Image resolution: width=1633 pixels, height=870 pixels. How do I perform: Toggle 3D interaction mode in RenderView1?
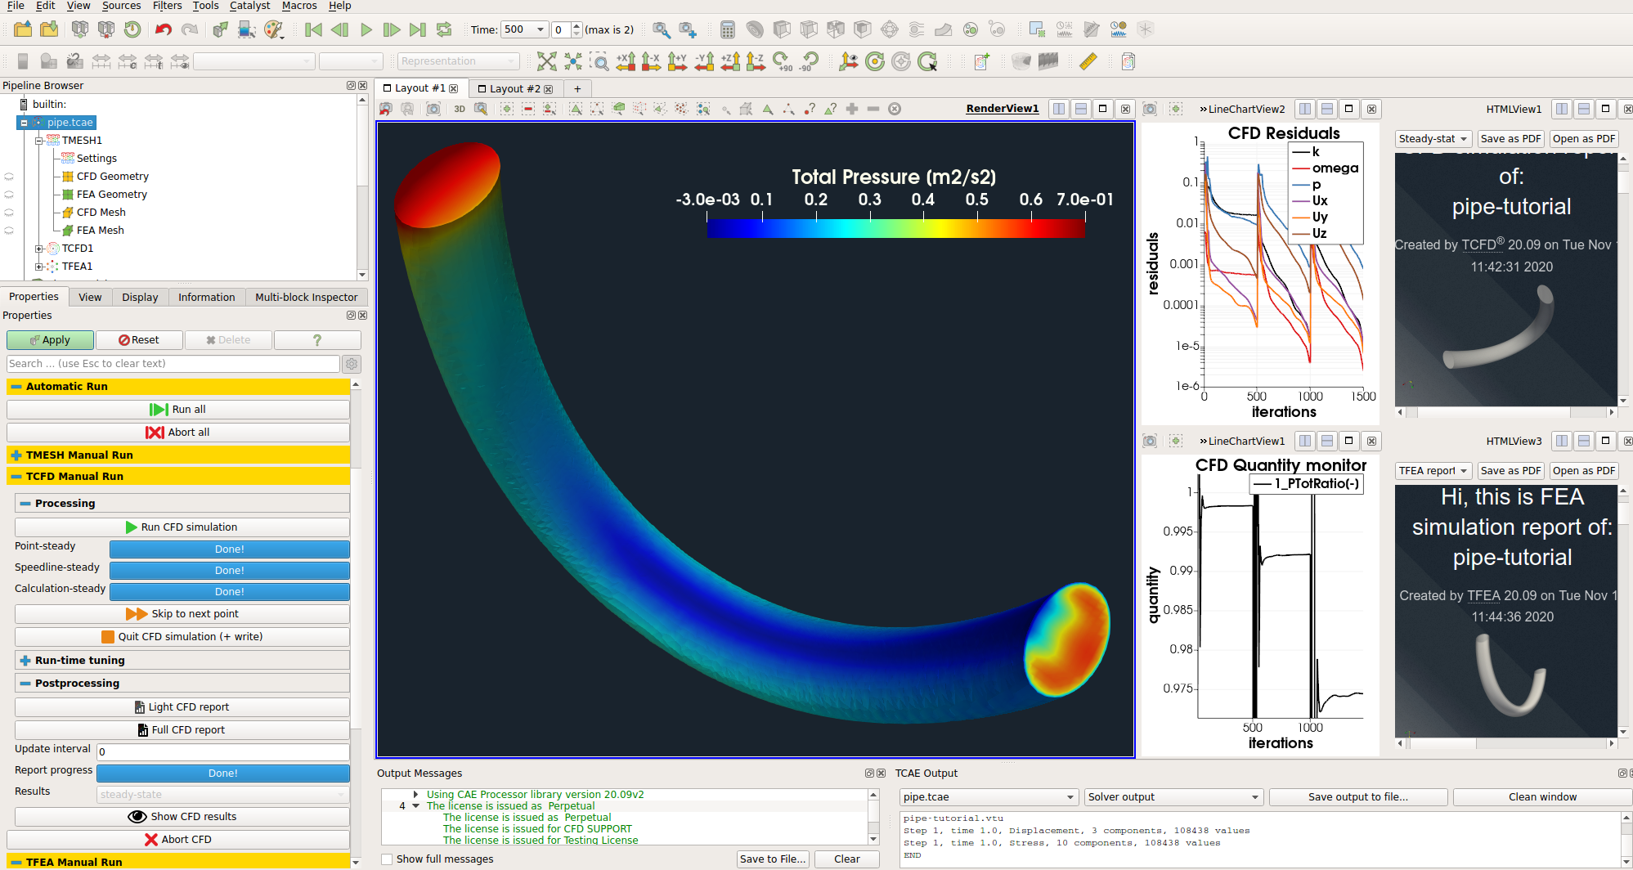coord(460,109)
